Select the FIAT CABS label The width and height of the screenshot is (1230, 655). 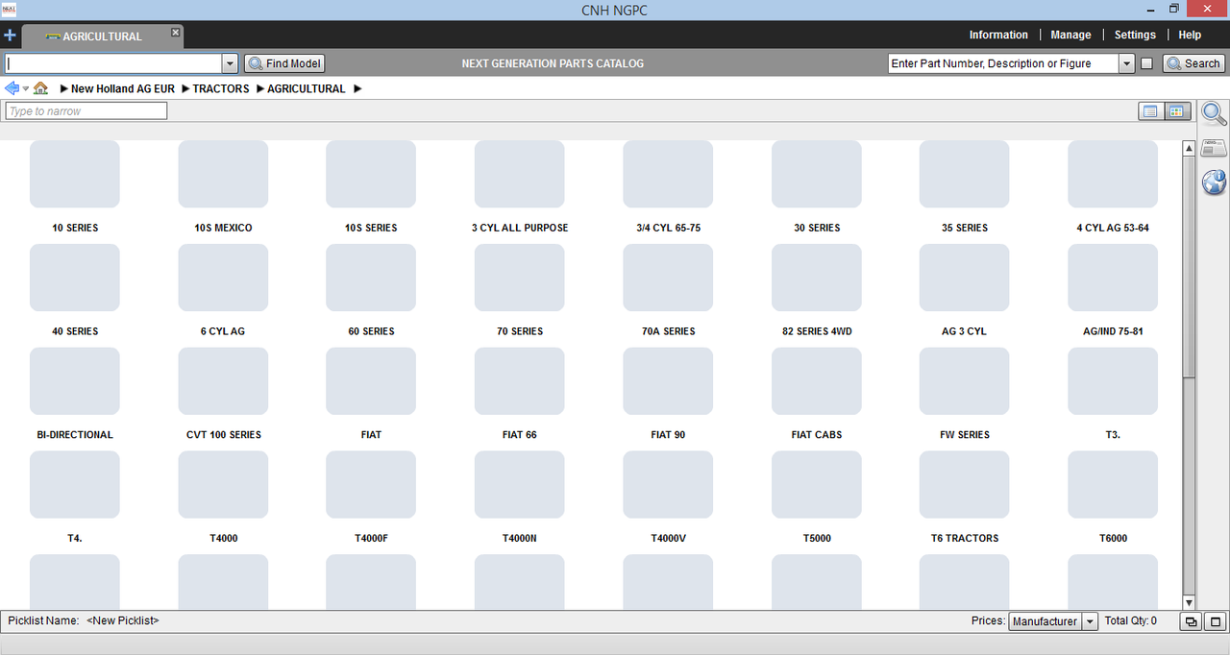point(817,435)
